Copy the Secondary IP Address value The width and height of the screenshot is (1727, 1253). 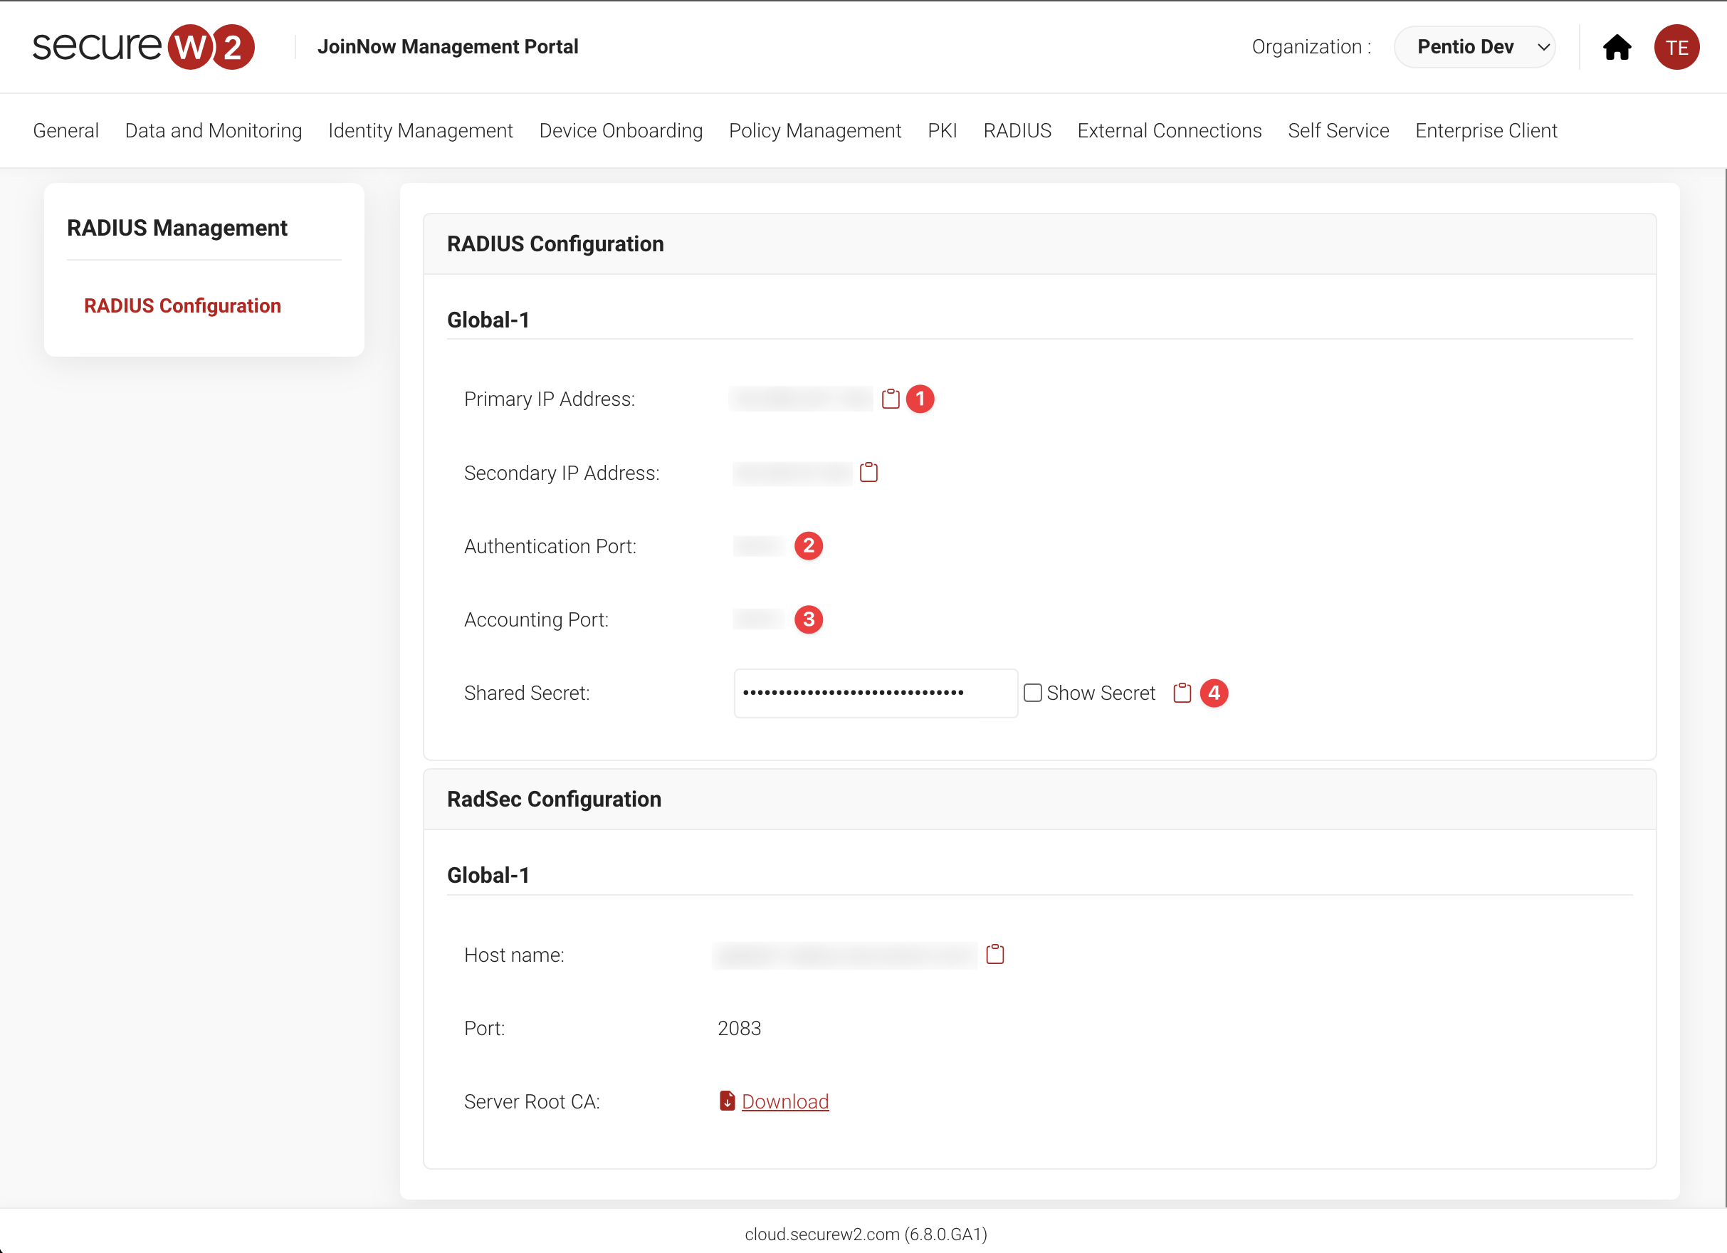point(868,472)
